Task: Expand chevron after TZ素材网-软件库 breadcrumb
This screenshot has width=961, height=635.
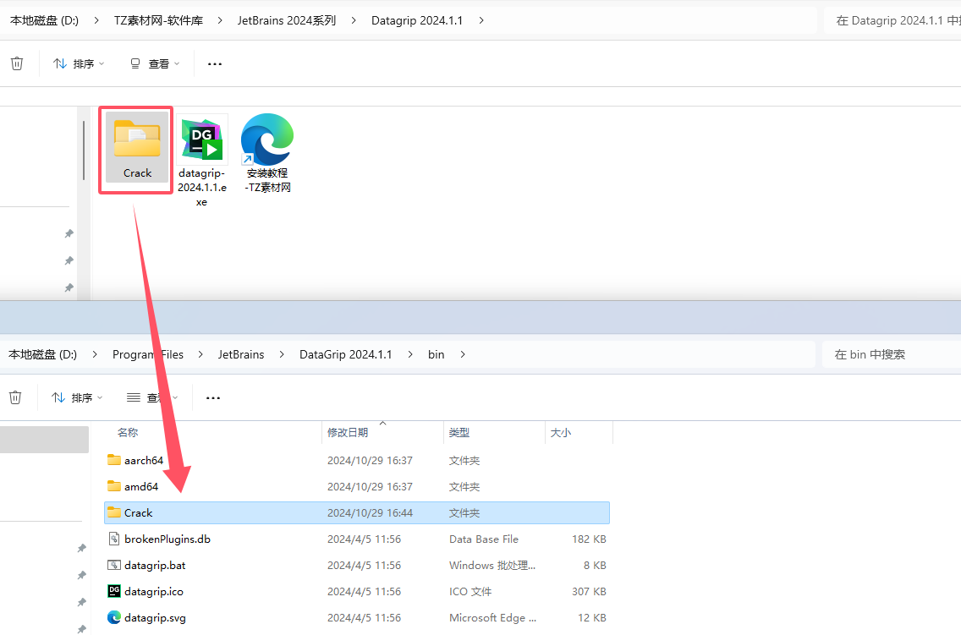Action: click(x=220, y=20)
